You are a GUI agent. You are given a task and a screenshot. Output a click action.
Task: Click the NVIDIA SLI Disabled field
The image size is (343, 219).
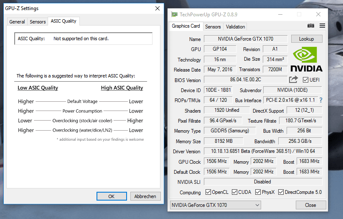[263, 182]
